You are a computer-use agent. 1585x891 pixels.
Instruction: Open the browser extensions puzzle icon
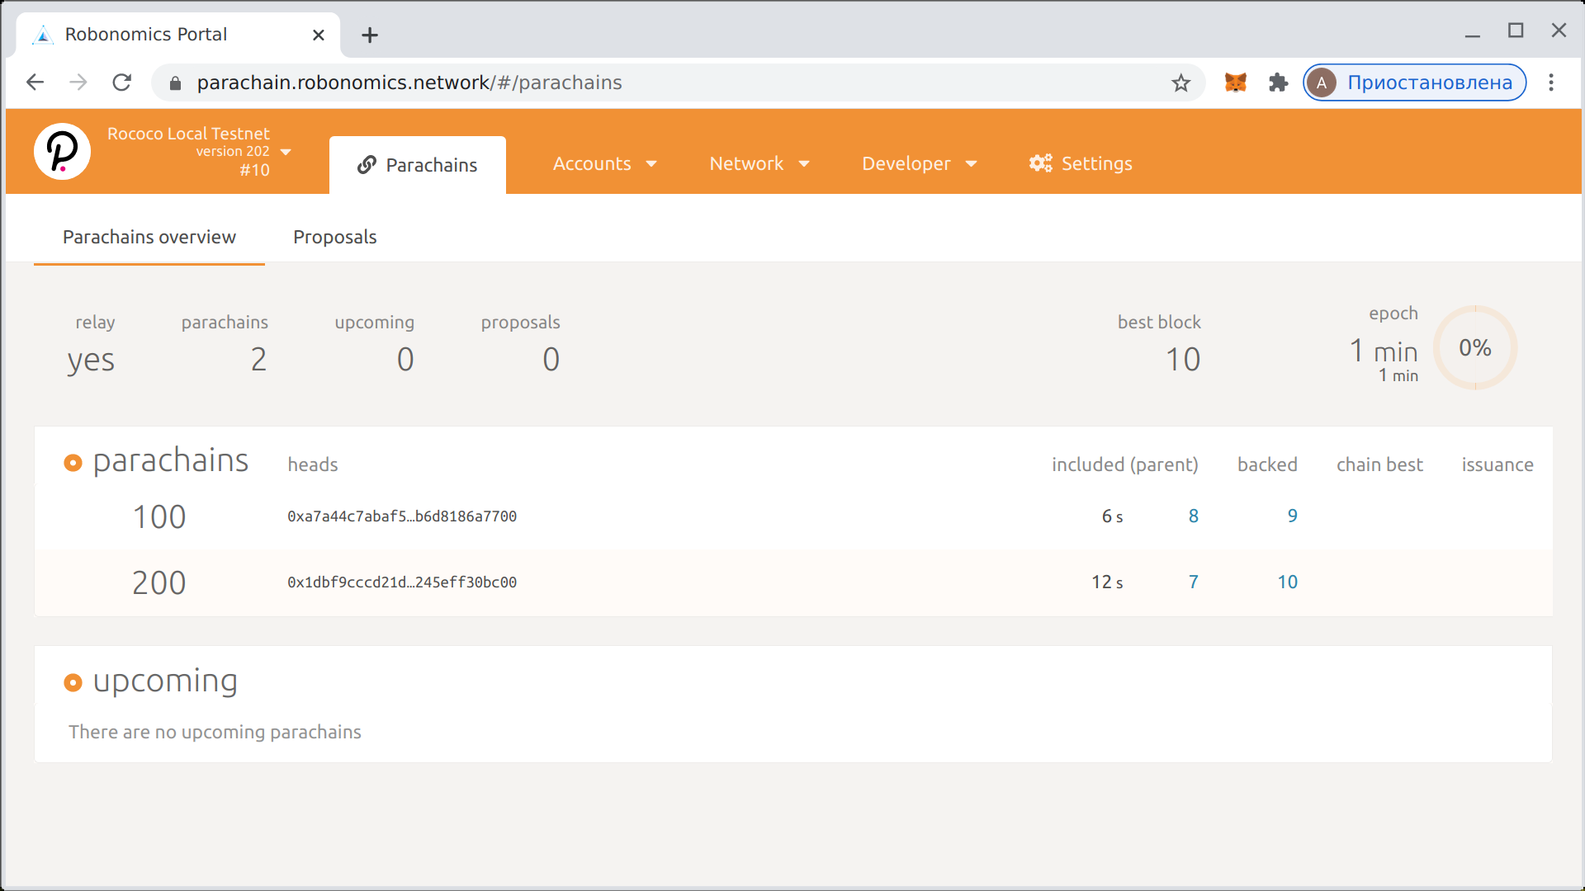click(1278, 82)
